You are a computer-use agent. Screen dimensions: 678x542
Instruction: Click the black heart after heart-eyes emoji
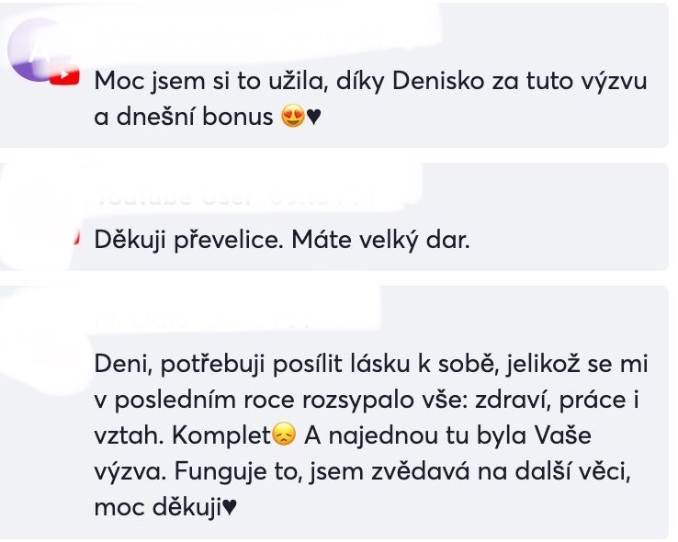point(313,117)
